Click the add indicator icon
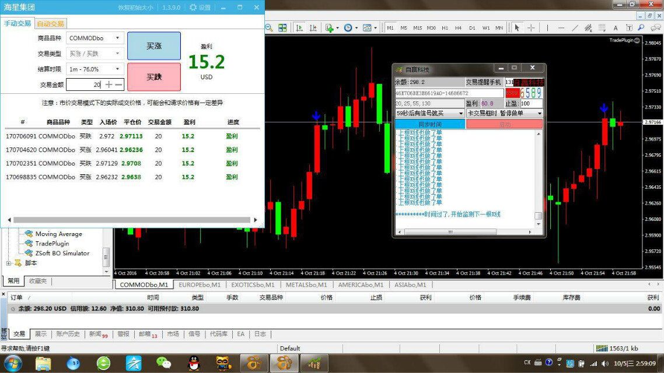 330,28
